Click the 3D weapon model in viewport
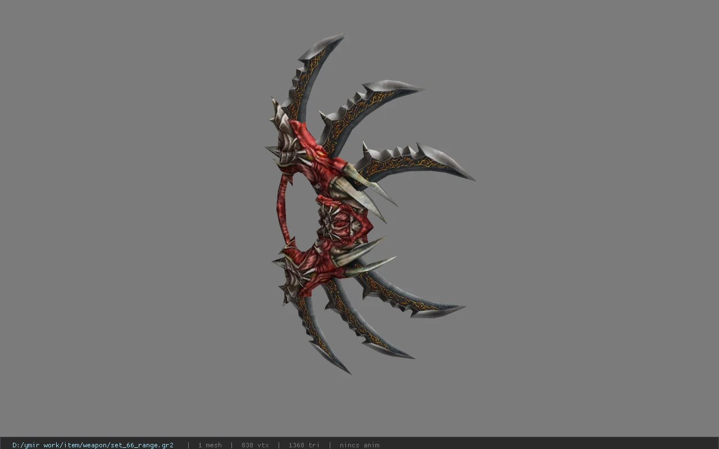 pyautogui.click(x=370, y=204)
